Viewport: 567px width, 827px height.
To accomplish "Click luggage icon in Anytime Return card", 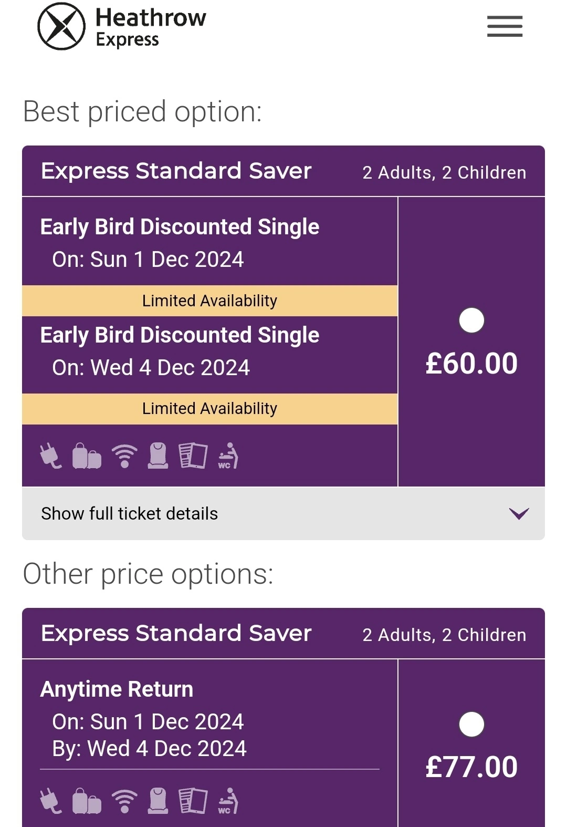I will 87,801.
